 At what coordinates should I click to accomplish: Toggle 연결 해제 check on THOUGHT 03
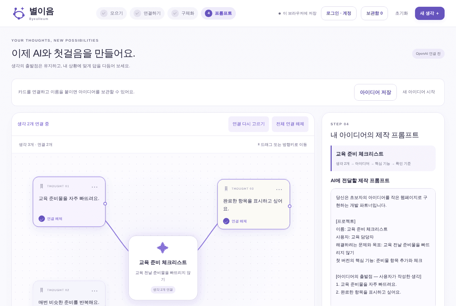point(226,221)
